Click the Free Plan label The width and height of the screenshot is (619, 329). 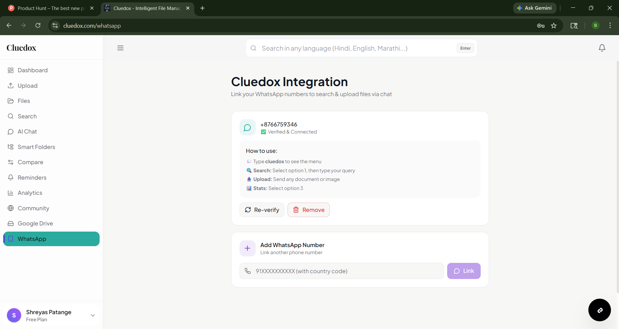pyautogui.click(x=36, y=320)
